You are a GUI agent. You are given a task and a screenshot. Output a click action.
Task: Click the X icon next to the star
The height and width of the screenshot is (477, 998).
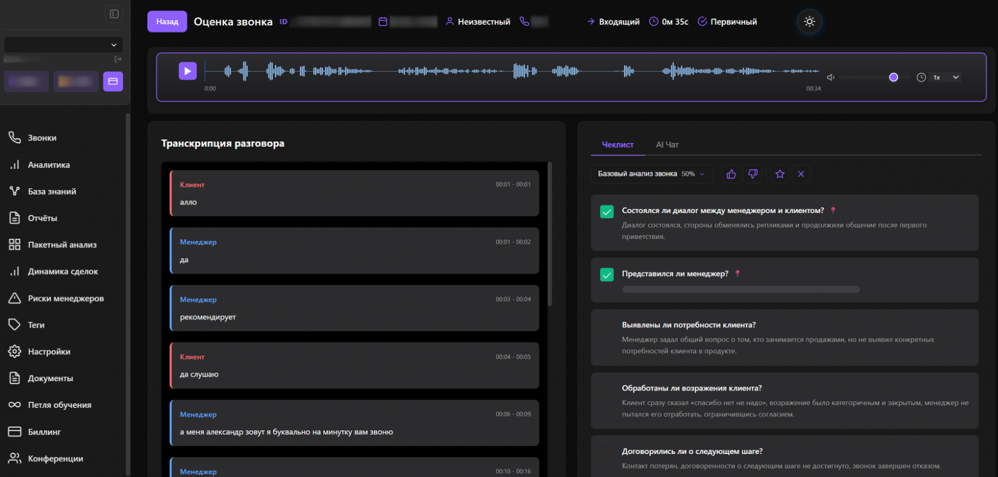click(801, 174)
